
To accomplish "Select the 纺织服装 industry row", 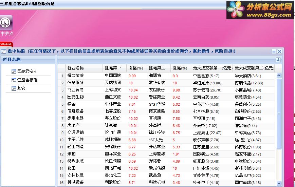I will (x=166, y=161).
